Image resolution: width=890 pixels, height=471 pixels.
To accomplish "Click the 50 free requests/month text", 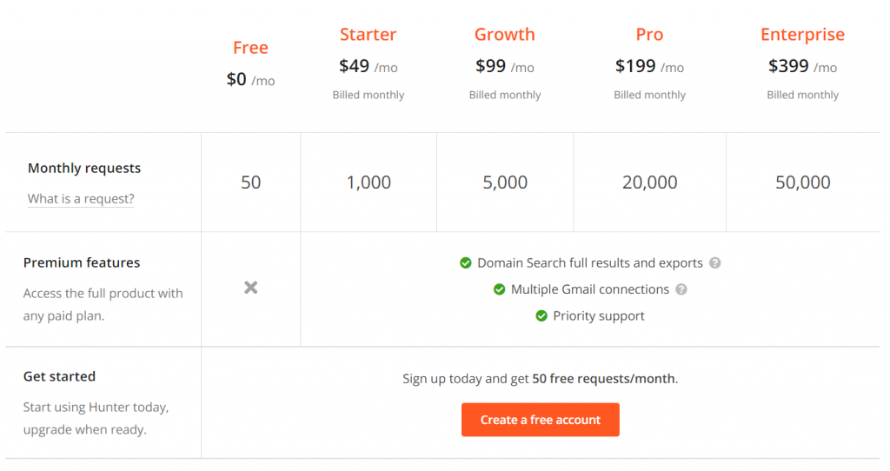I will click(604, 379).
